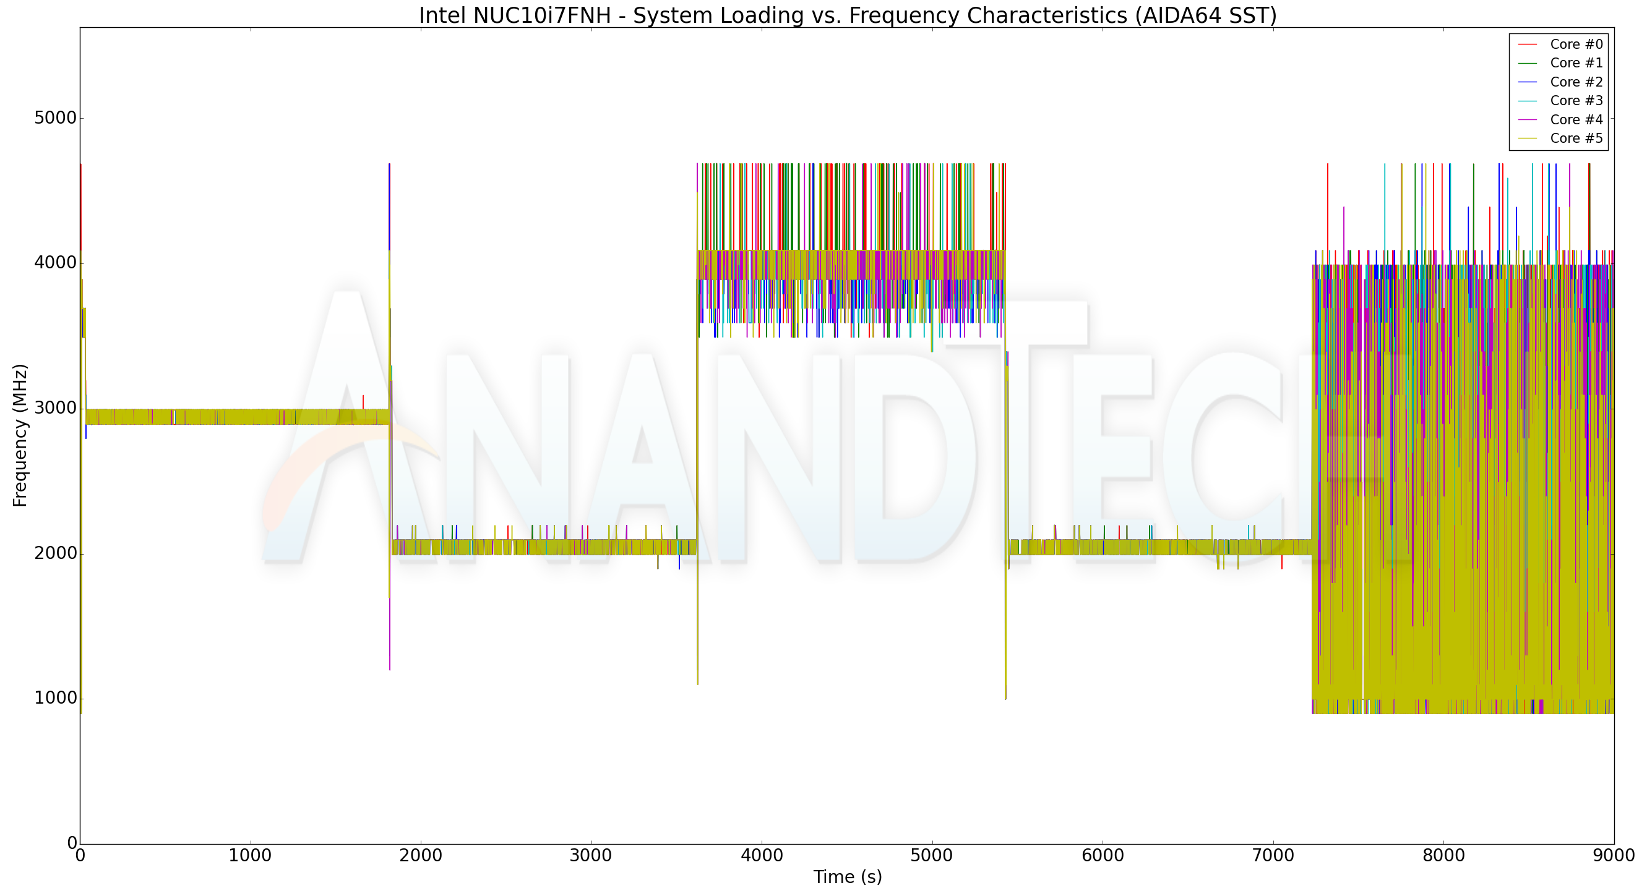Click the y-axis tick label 1000
Screen dimensions: 1647x891
(x=55, y=697)
